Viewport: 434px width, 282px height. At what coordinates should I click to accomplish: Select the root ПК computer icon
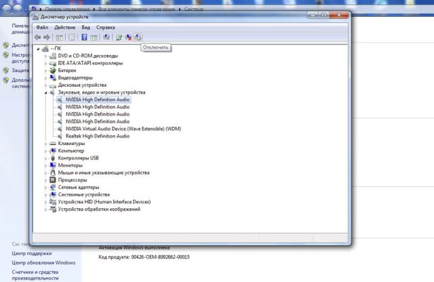click(45, 49)
